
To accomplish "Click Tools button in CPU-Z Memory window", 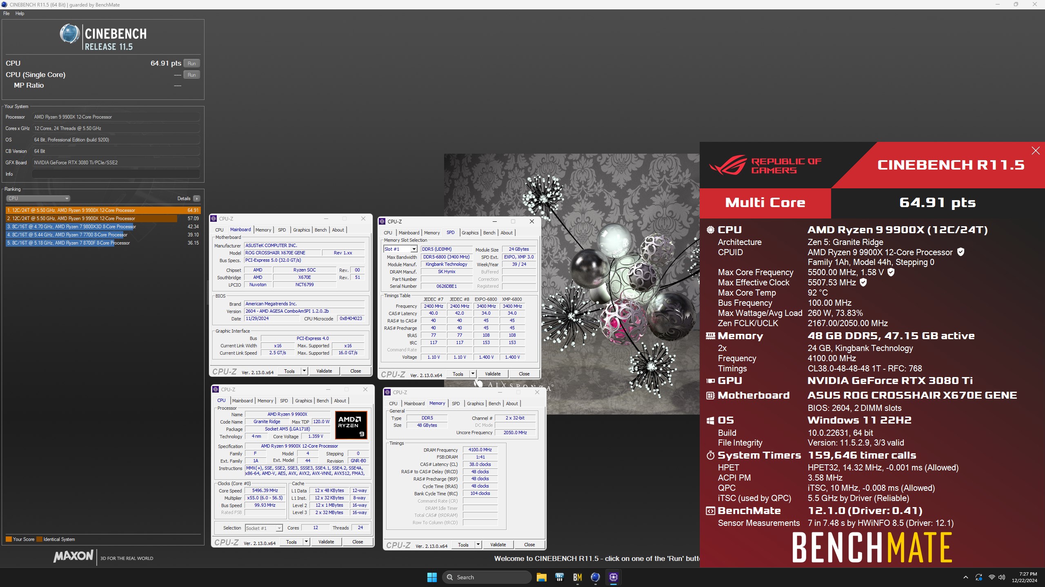I will point(463,545).
